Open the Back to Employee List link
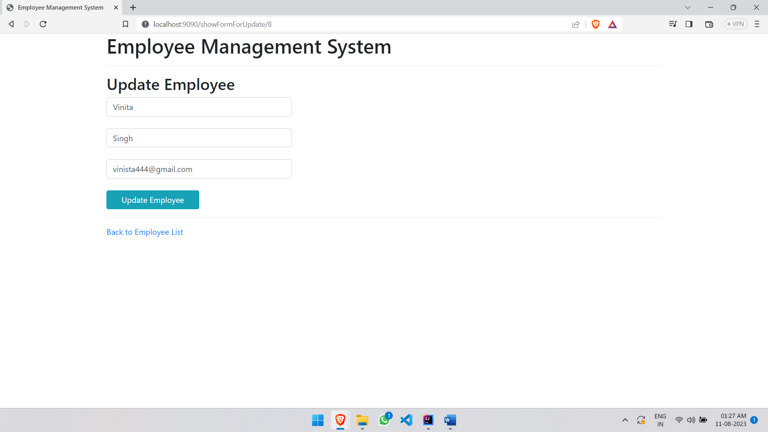 coord(144,232)
